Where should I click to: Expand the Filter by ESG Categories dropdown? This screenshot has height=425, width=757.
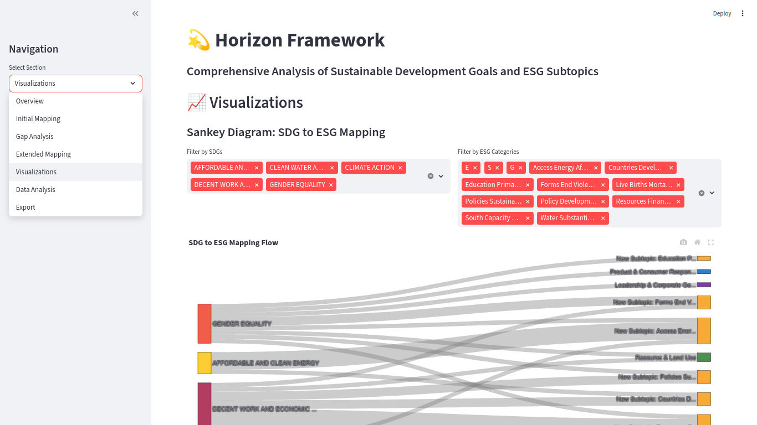712,193
